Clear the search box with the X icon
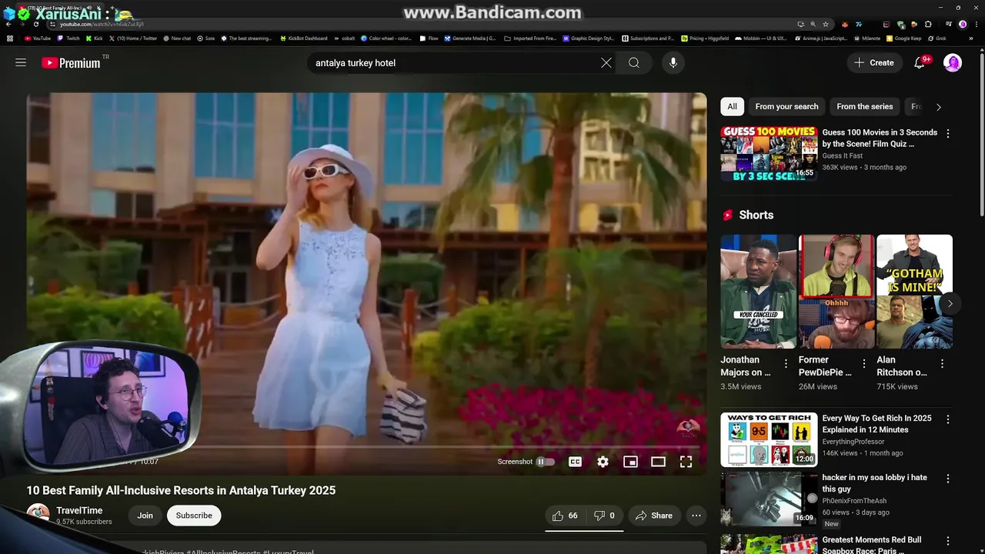Screen dimensions: 985x554 pyautogui.click(x=606, y=63)
